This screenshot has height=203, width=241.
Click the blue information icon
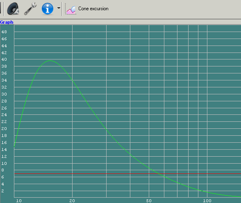(x=48, y=9)
